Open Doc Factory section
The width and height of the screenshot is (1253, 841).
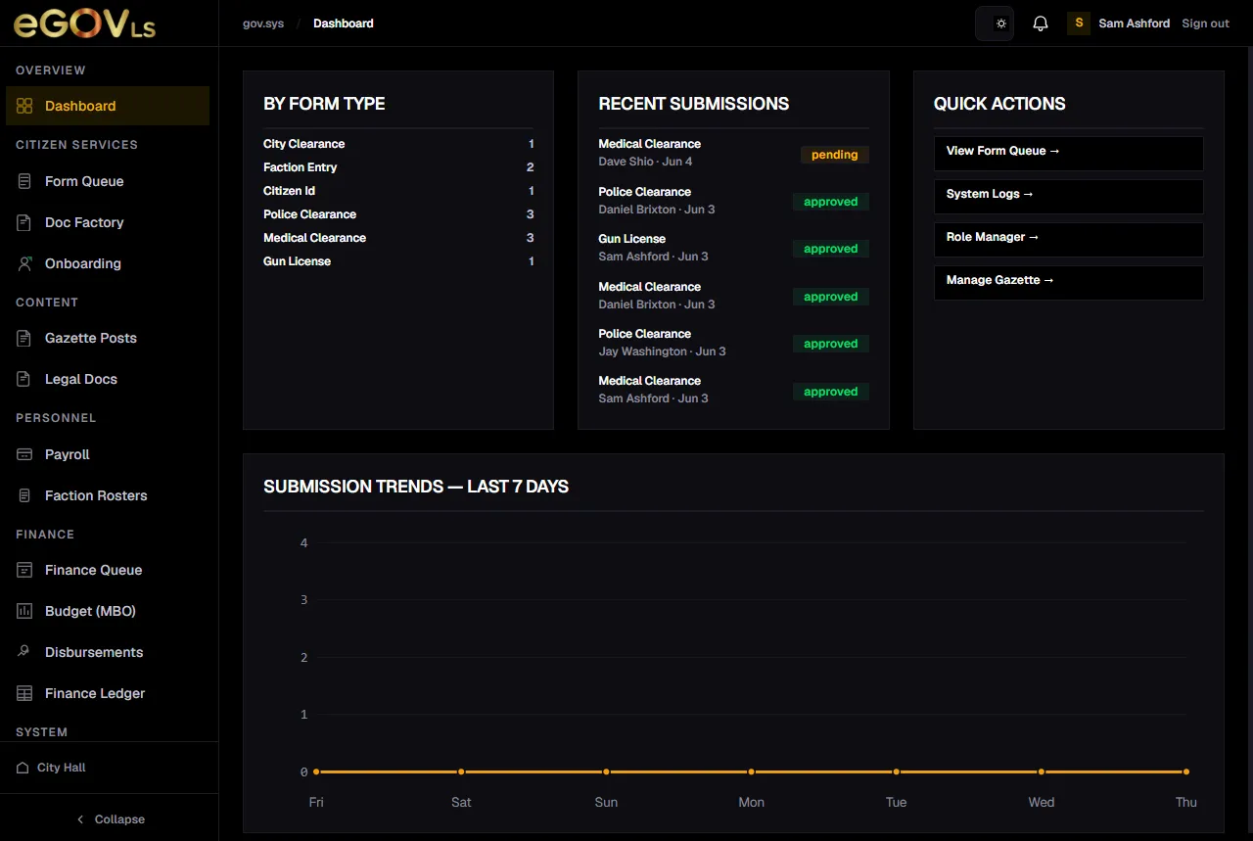[x=108, y=222]
